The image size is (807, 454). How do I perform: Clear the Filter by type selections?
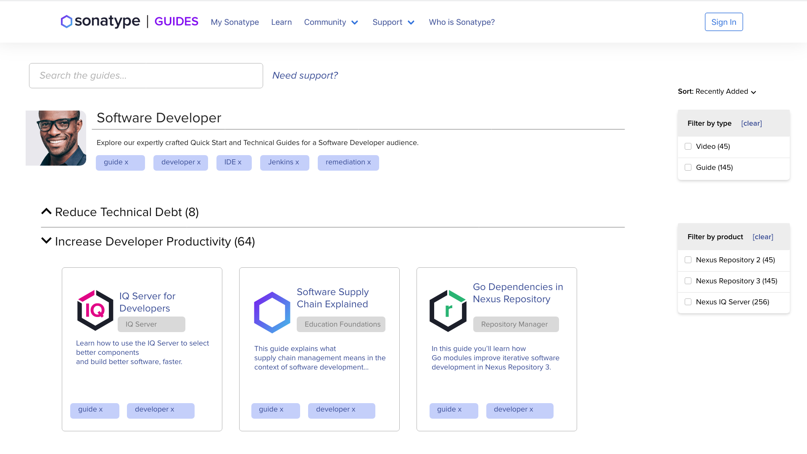coord(752,123)
